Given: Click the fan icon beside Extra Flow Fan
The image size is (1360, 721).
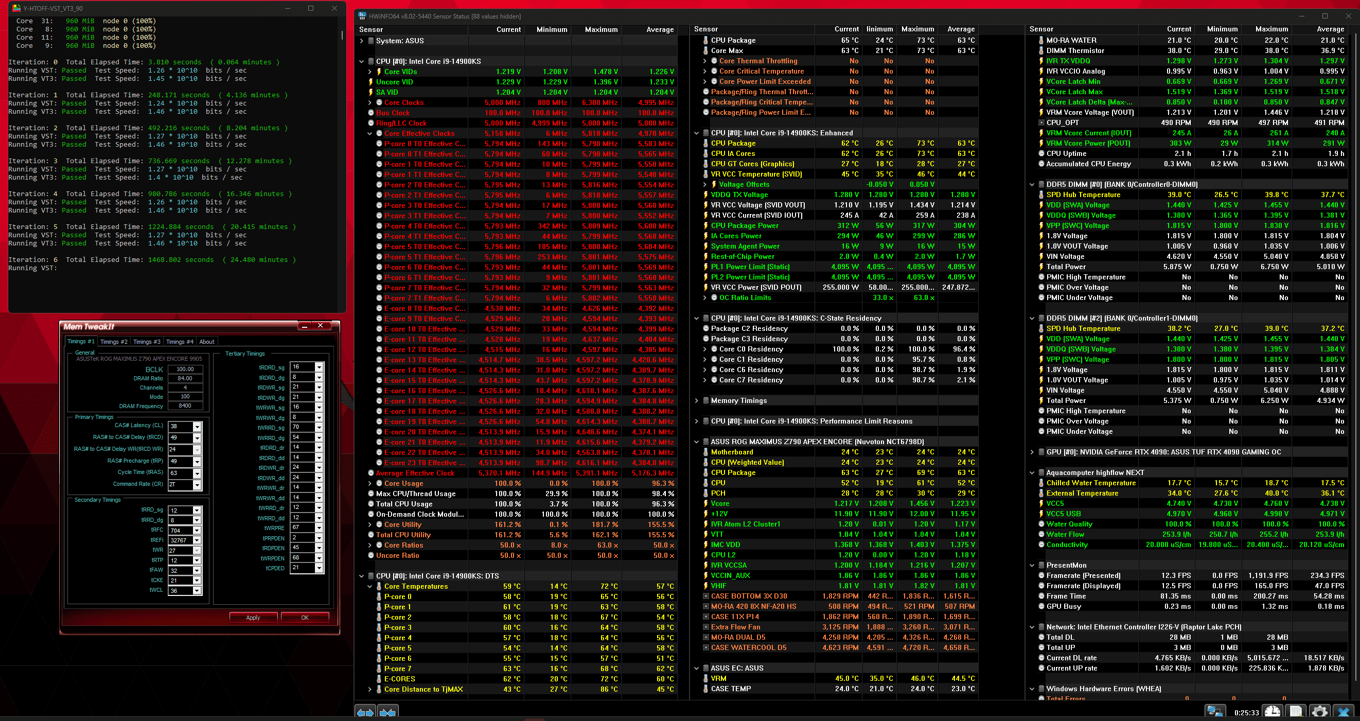Looking at the screenshot, I should pyautogui.click(x=706, y=627).
